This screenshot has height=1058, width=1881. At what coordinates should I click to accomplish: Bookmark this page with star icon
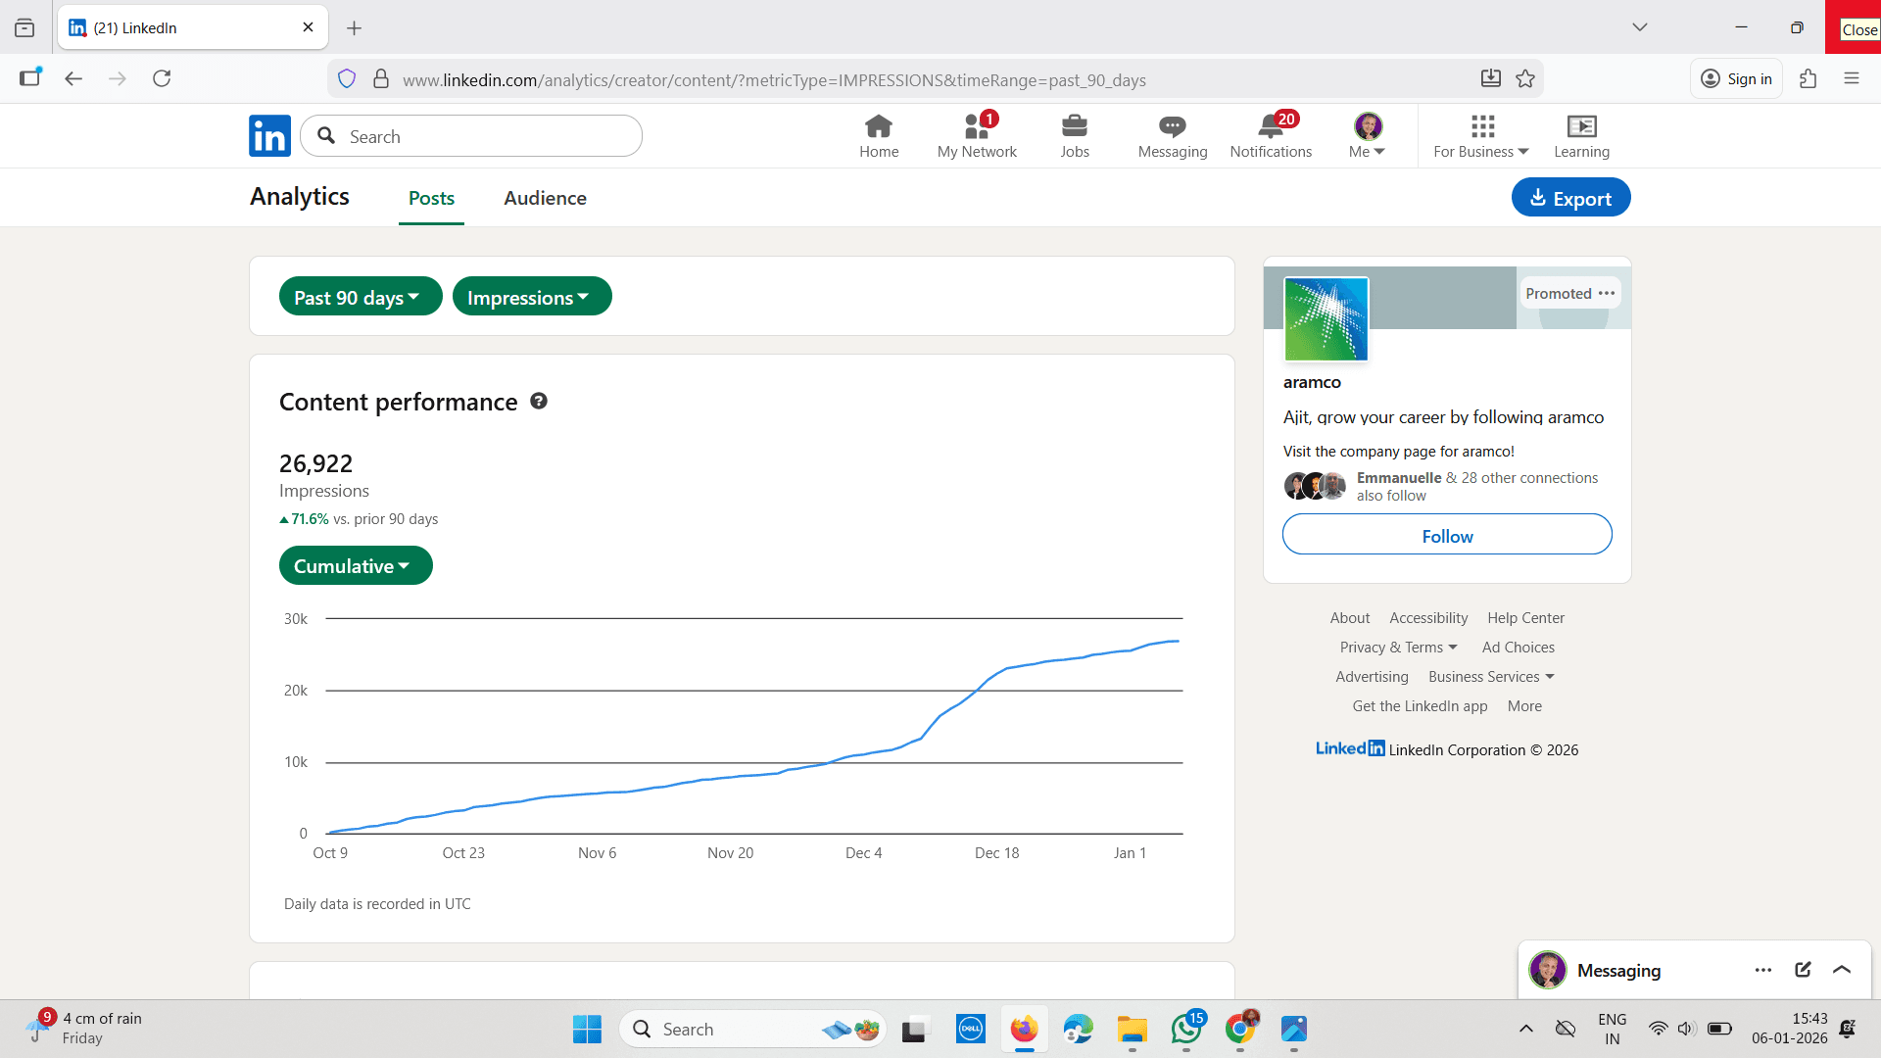pyautogui.click(x=1525, y=79)
